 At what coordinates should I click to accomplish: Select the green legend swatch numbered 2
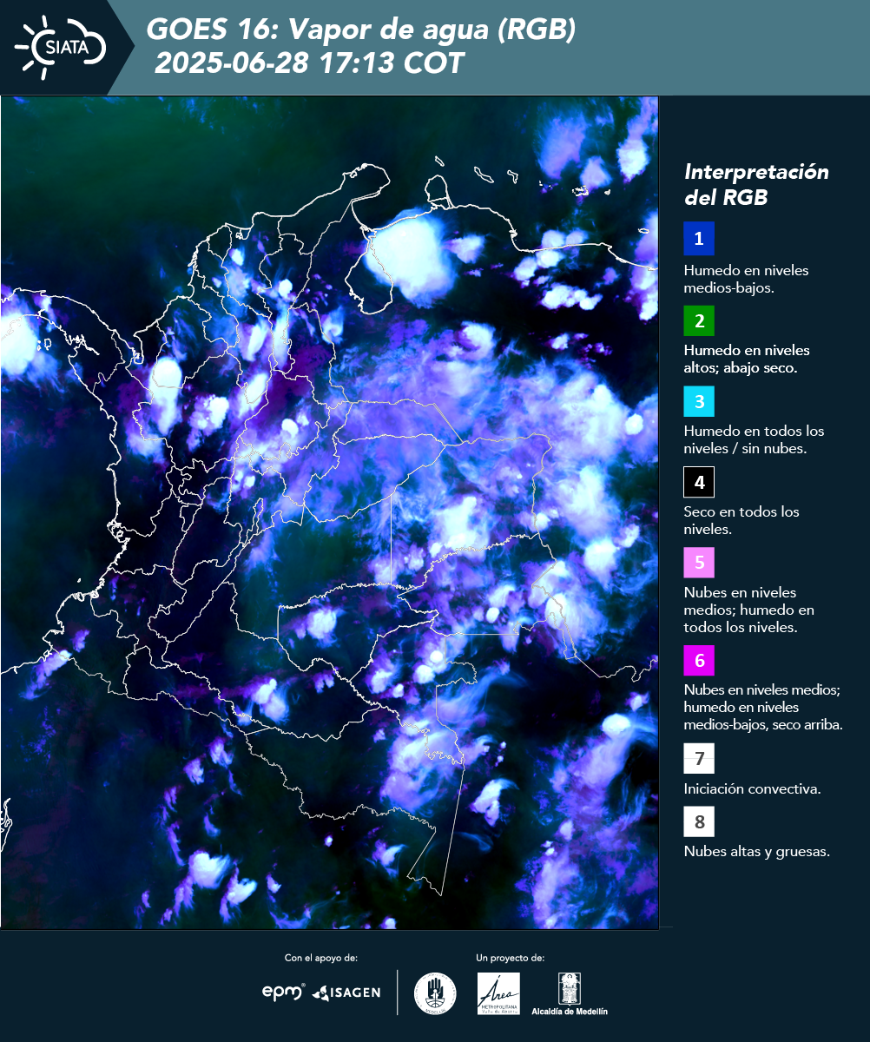pos(699,320)
